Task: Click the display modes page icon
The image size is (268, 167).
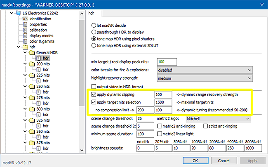Action: point(25,36)
